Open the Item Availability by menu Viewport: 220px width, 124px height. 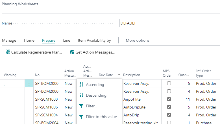[x=94, y=40]
